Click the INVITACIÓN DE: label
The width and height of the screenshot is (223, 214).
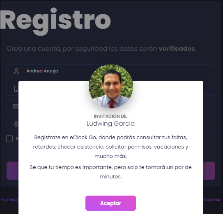tap(110, 116)
